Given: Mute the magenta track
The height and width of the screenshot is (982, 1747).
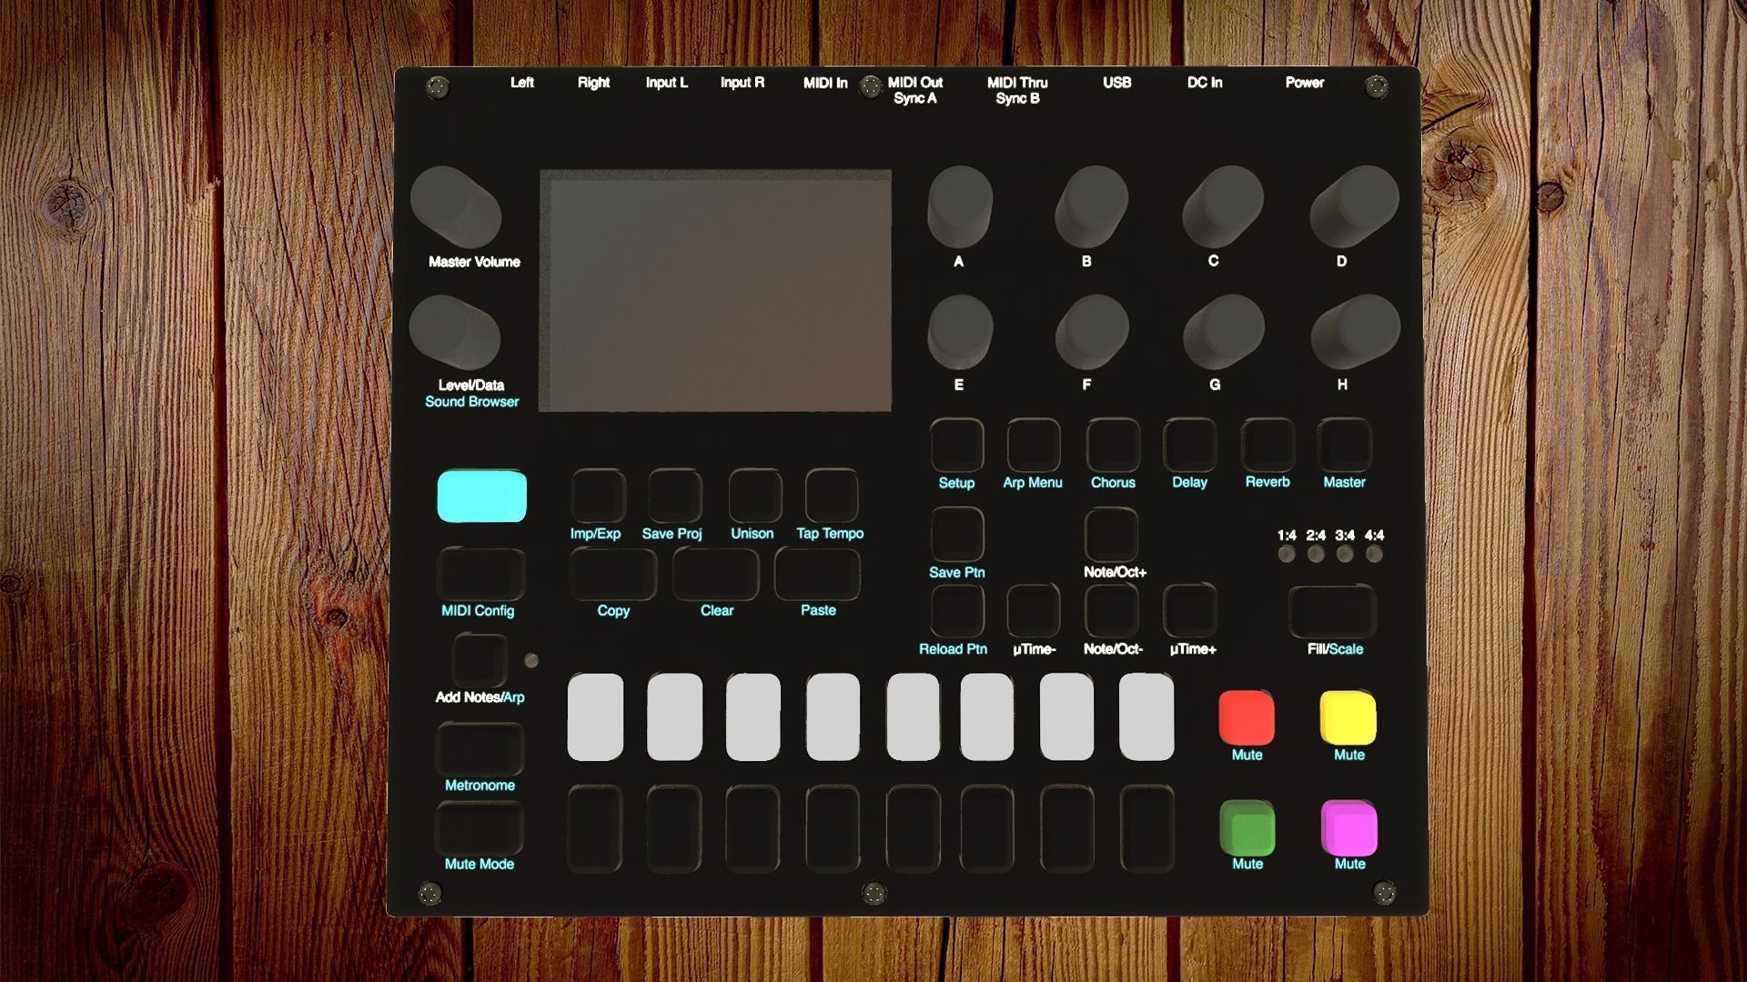Looking at the screenshot, I should click(x=1349, y=827).
